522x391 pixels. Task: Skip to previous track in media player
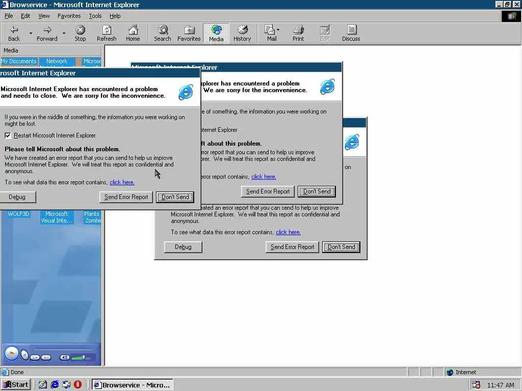[x=35, y=357]
